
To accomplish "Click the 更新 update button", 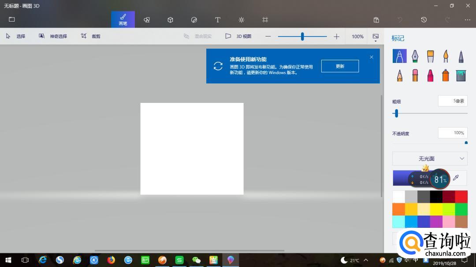I will coord(340,66).
